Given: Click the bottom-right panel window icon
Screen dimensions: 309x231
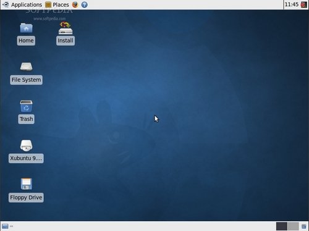Looking at the screenshot, I should pyautogui.click(x=303, y=226).
